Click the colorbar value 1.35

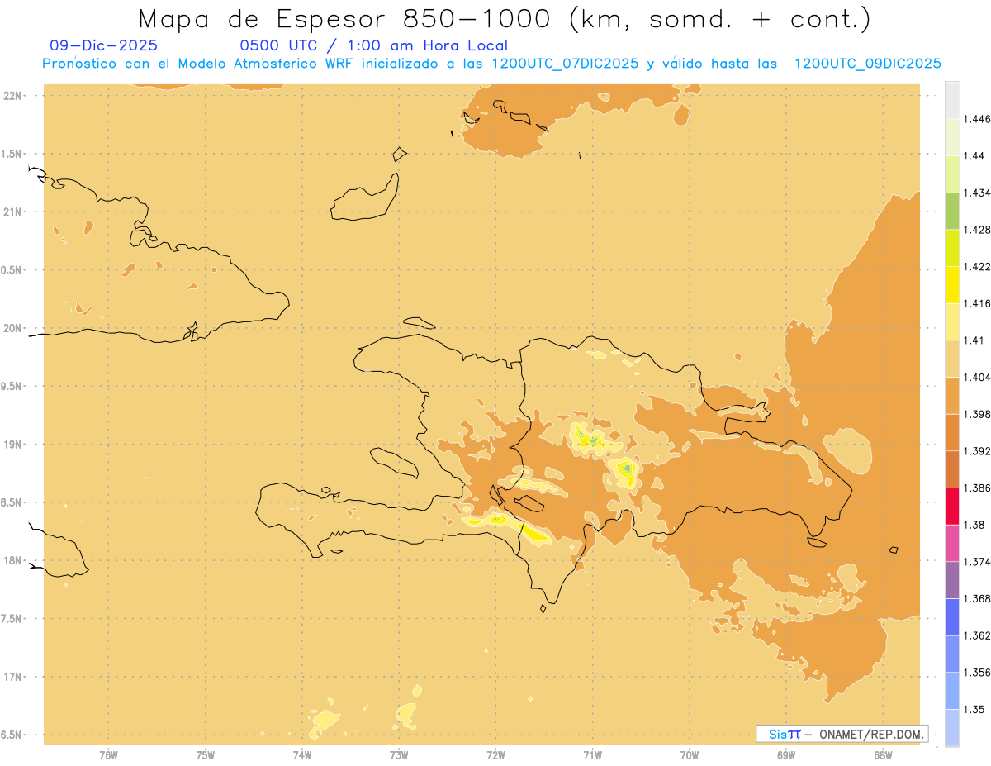(x=974, y=709)
